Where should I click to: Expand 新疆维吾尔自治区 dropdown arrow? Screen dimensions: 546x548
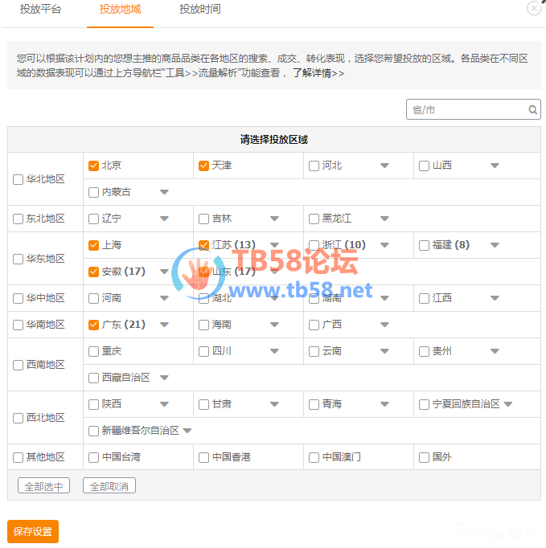click(x=187, y=431)
